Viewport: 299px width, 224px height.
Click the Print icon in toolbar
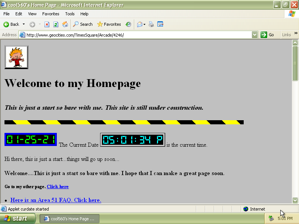pyautogui.click(x=151, y=24)
